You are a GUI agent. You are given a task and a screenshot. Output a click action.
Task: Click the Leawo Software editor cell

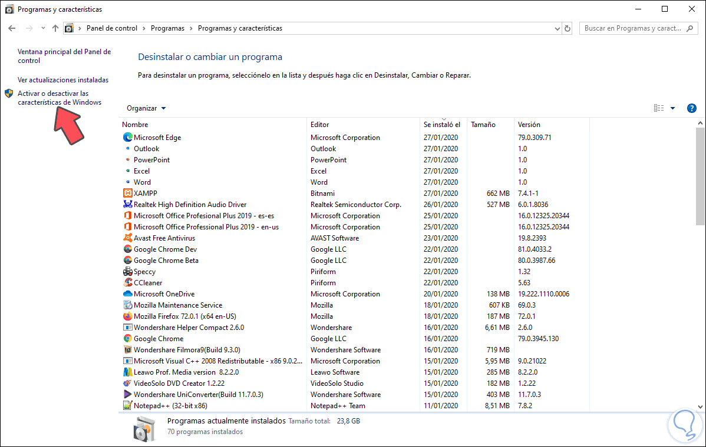(x=335, y=372)
